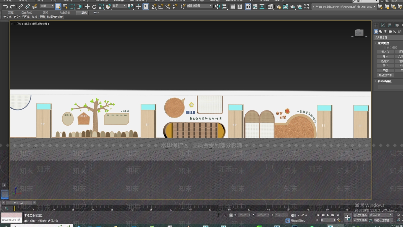Open Render Setup dialog
The height and width of the screenshot is (227, 403).
tap(278, 7)
